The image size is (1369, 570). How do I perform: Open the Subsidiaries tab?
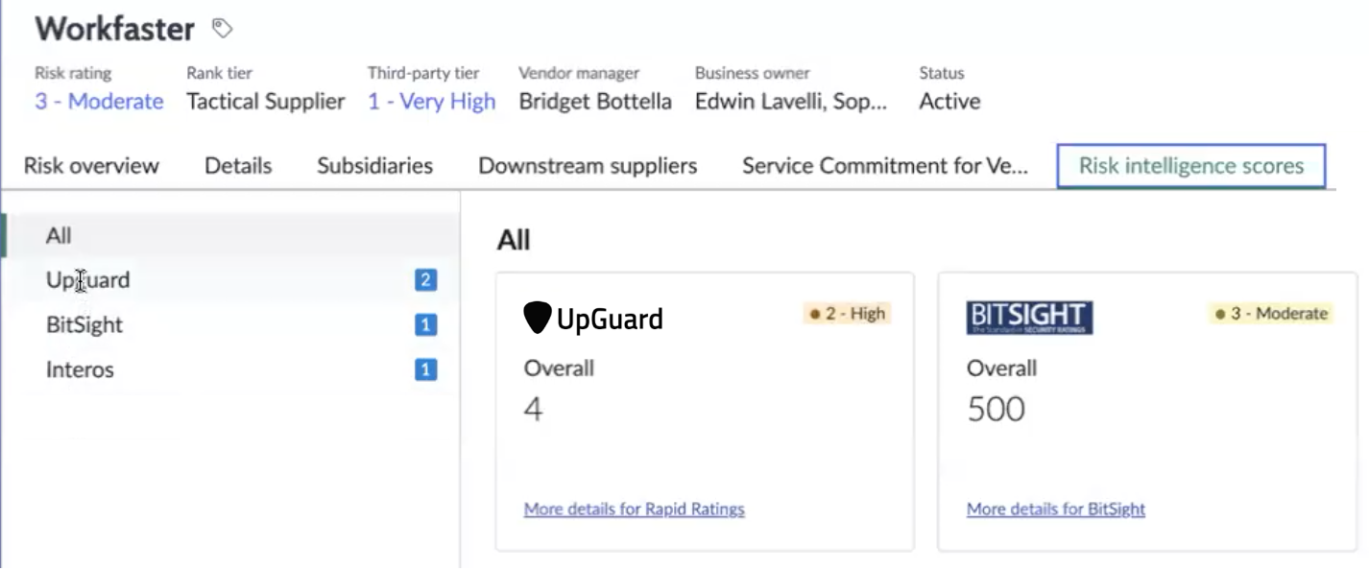tap(375, 166)
